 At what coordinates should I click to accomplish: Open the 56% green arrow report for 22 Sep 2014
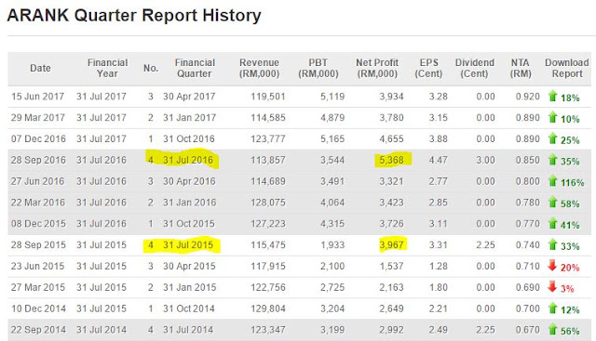(552, 330)
